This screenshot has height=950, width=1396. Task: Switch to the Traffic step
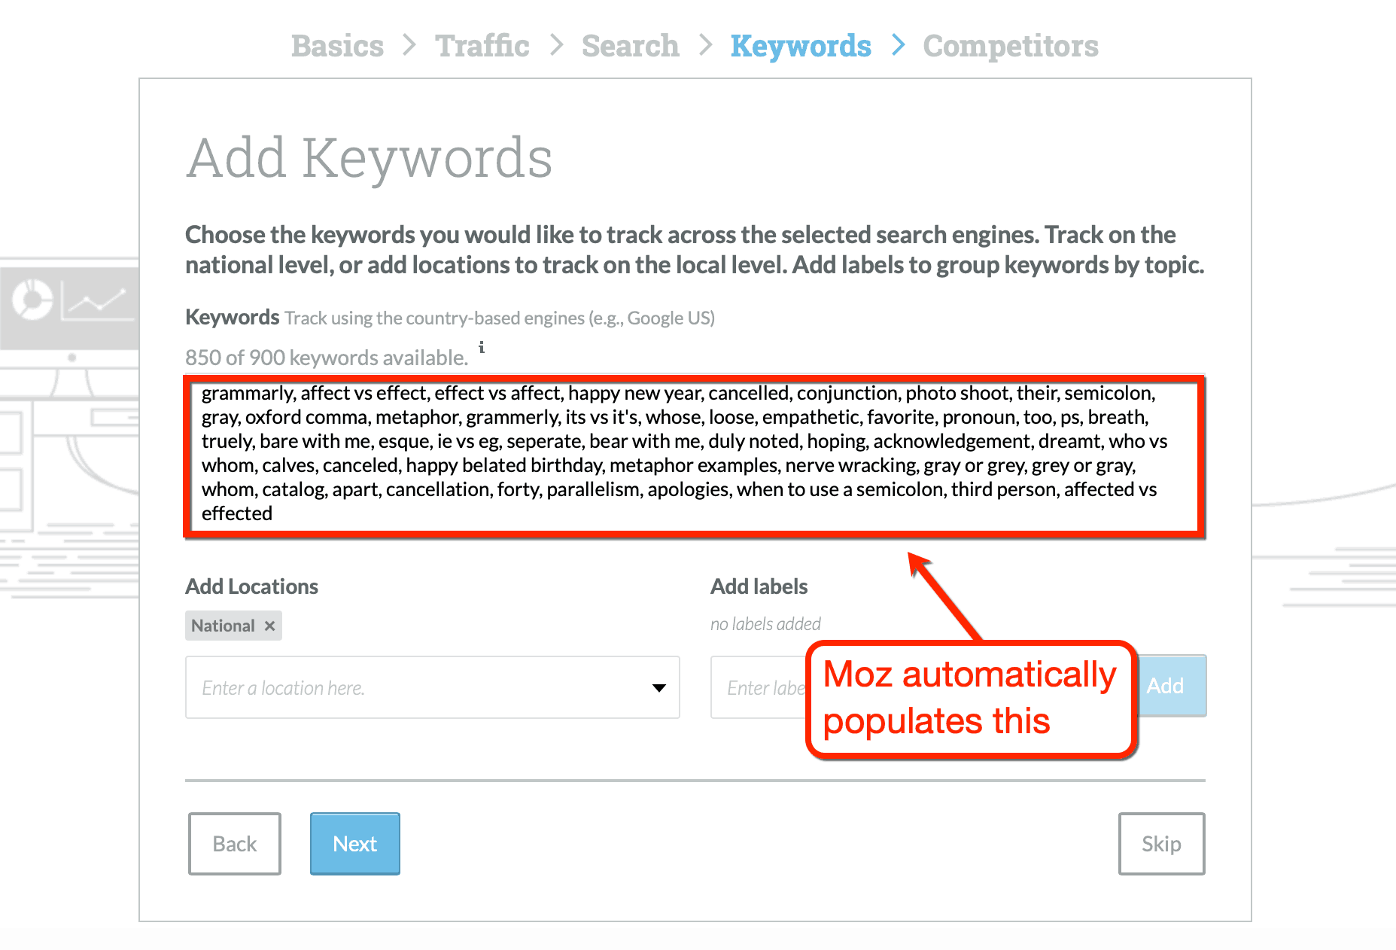[482, 45]
